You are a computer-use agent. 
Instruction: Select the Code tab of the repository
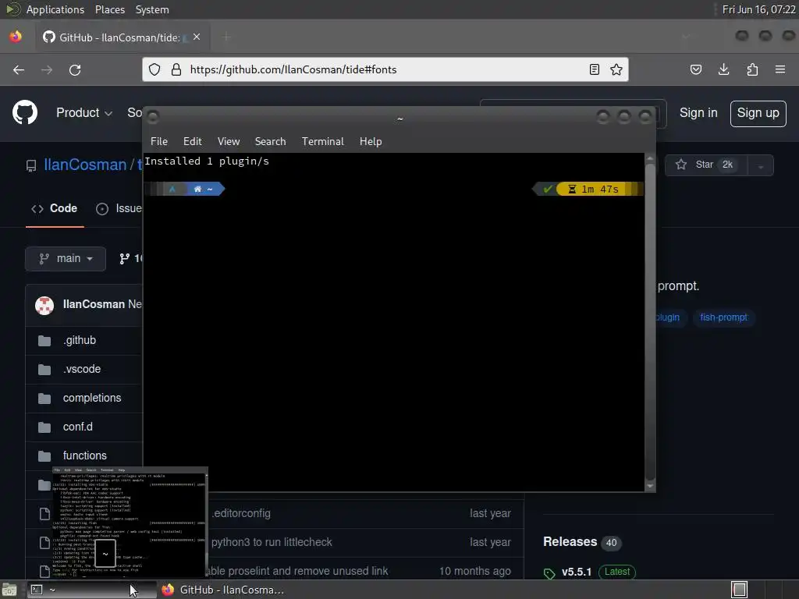click(x=55, y=208)
